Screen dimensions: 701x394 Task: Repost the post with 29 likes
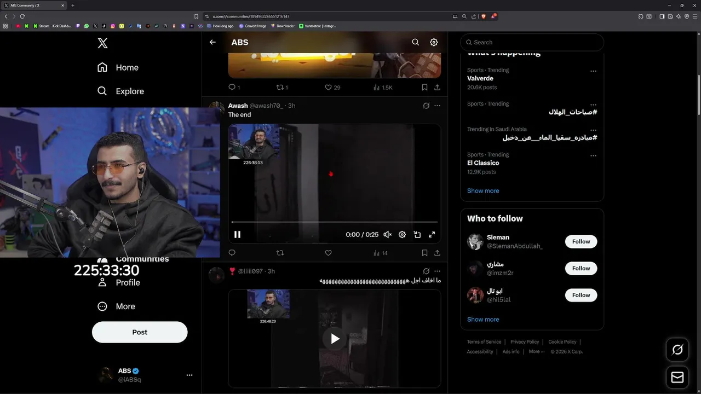tap(282, 88)
